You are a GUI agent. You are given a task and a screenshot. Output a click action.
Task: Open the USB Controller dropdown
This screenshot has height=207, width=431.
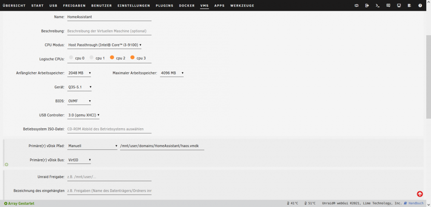pyautogui.click(x=83, y=115)
